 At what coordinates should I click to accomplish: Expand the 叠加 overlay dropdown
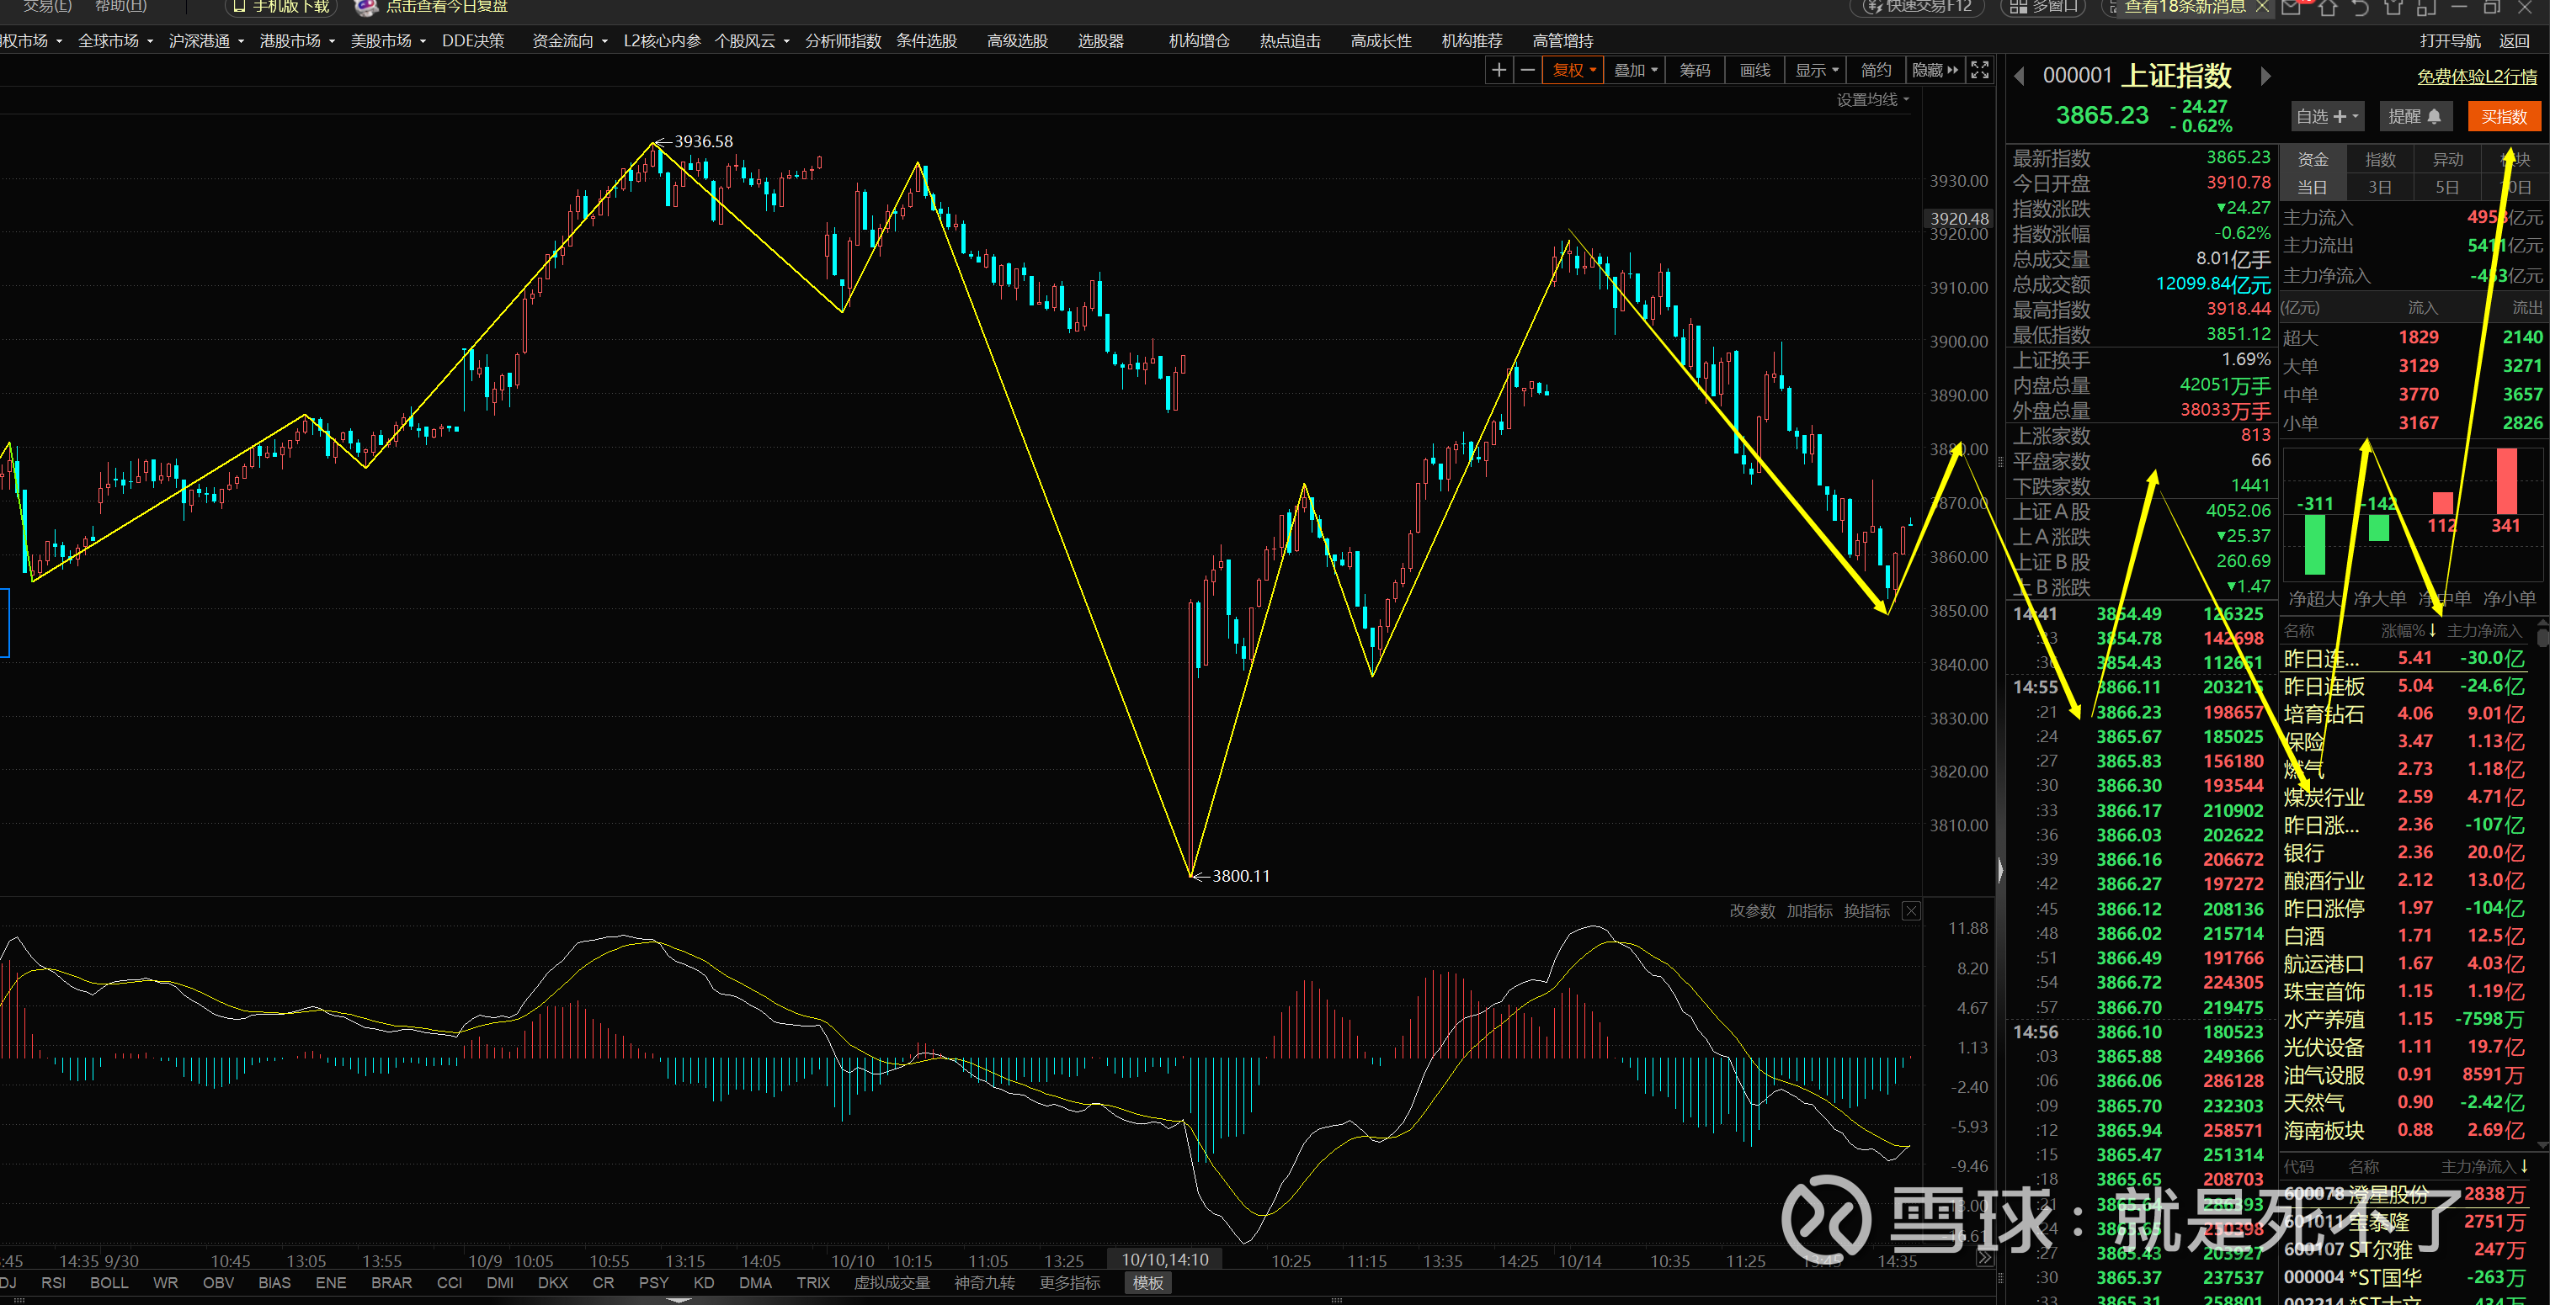[1636, 70]
